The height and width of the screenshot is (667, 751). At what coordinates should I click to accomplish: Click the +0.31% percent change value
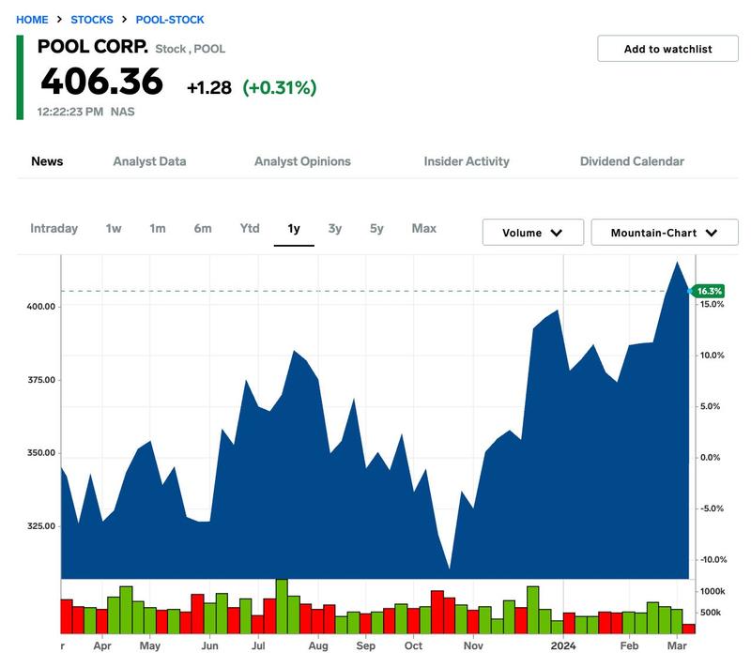point(279,87)
